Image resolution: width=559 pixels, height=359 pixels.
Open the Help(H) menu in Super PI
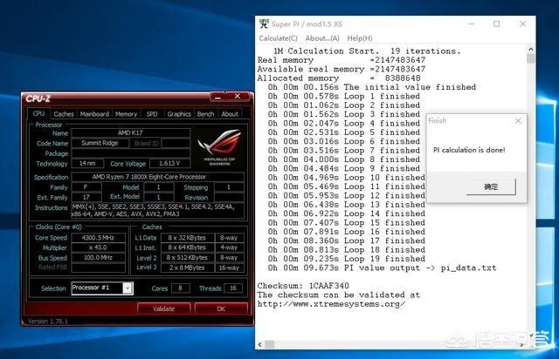[360, 38]
